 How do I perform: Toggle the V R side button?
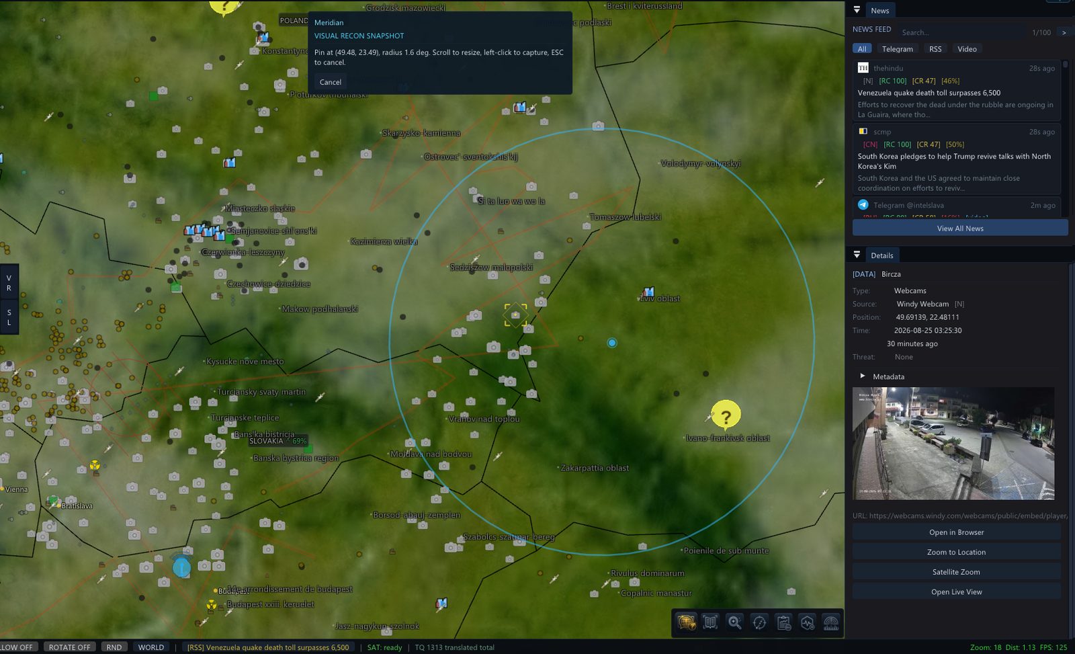9,283
